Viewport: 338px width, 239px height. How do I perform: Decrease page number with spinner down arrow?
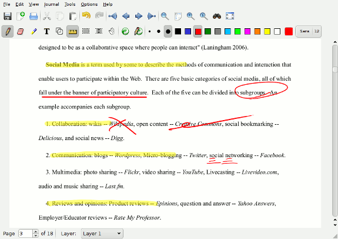tap(36, 235)
